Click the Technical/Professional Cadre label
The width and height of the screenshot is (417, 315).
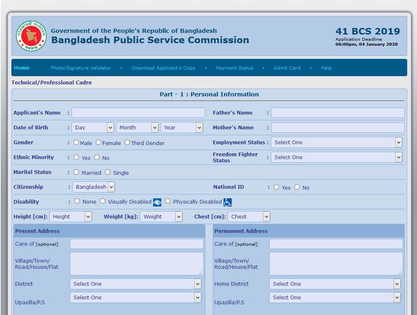pyautogui.click(x=51, y=83)
